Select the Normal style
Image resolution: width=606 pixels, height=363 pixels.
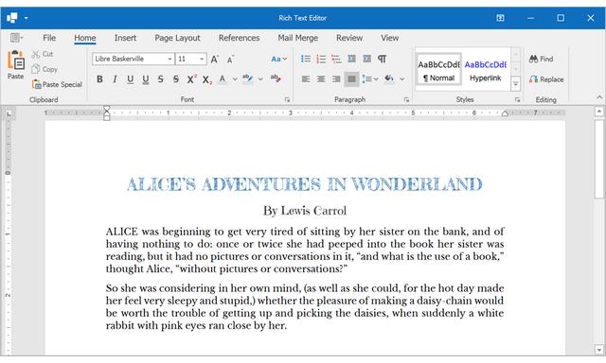pyautogui.click(x=438, y=70)
